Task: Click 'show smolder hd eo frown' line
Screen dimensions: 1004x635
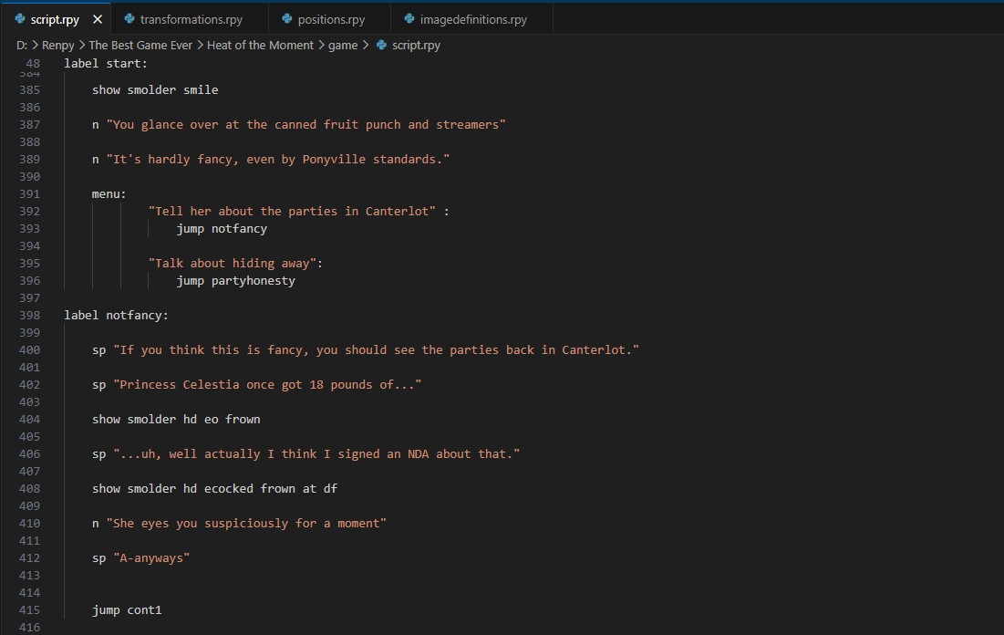Action: [176, 419]
